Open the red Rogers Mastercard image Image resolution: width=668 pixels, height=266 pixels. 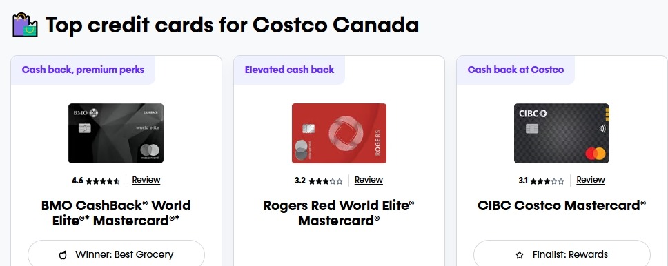(339, 133)
